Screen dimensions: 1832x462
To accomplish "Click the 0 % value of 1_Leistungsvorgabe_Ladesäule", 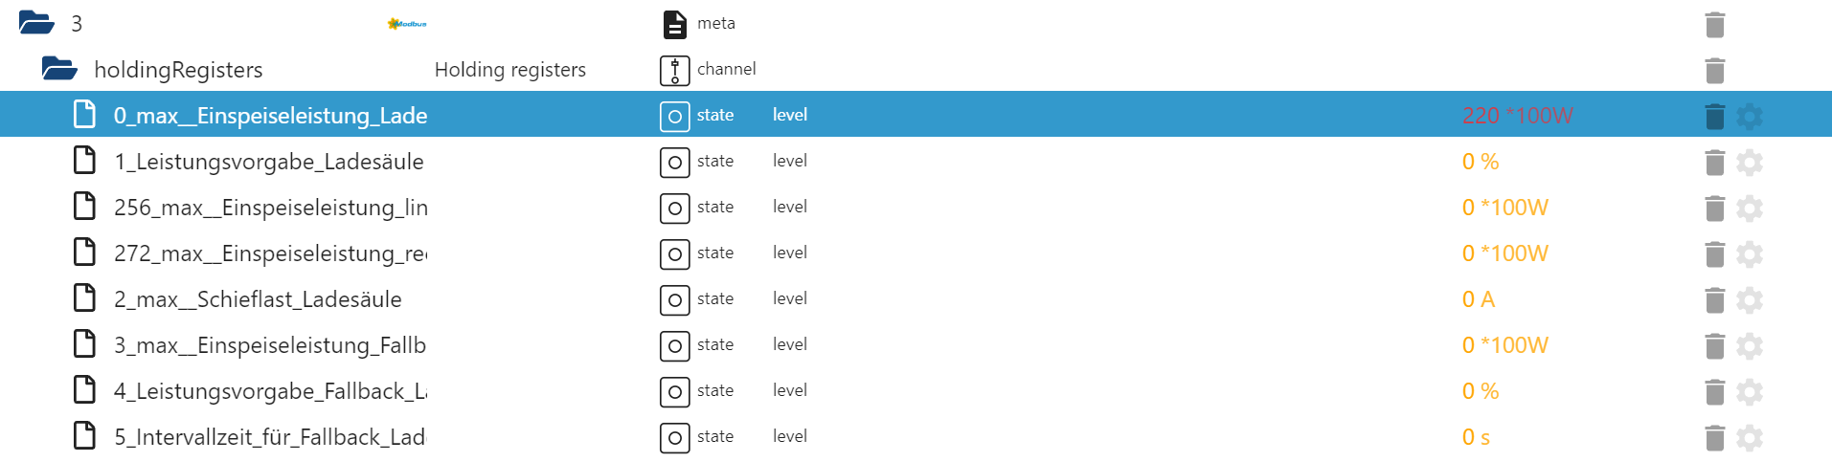I will click(x=1480, y=162).
